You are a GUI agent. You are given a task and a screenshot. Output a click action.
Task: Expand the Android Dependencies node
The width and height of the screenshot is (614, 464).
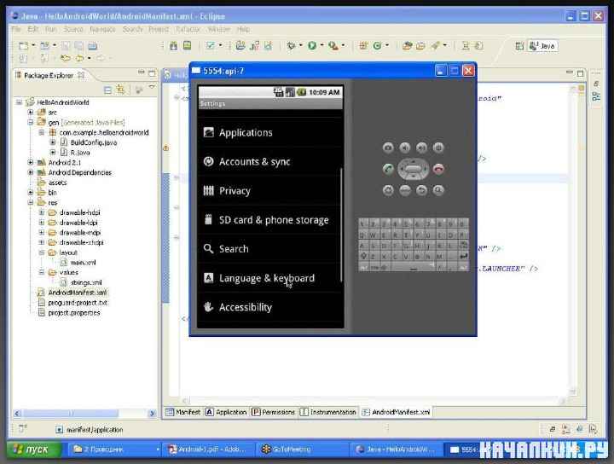point(31,172)
